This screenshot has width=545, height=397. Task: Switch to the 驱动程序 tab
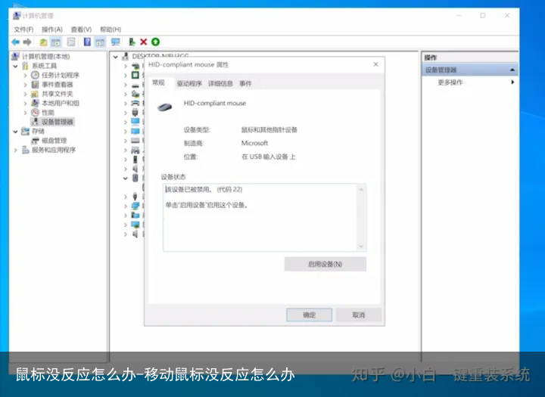click(x=189, y=83)
